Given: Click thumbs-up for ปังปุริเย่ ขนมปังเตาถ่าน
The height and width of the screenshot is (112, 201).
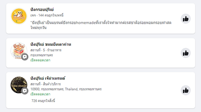Looking at the screenshot, I should [x=185, y=53].
